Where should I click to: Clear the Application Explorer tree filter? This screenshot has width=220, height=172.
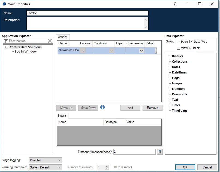click(50, 41)
